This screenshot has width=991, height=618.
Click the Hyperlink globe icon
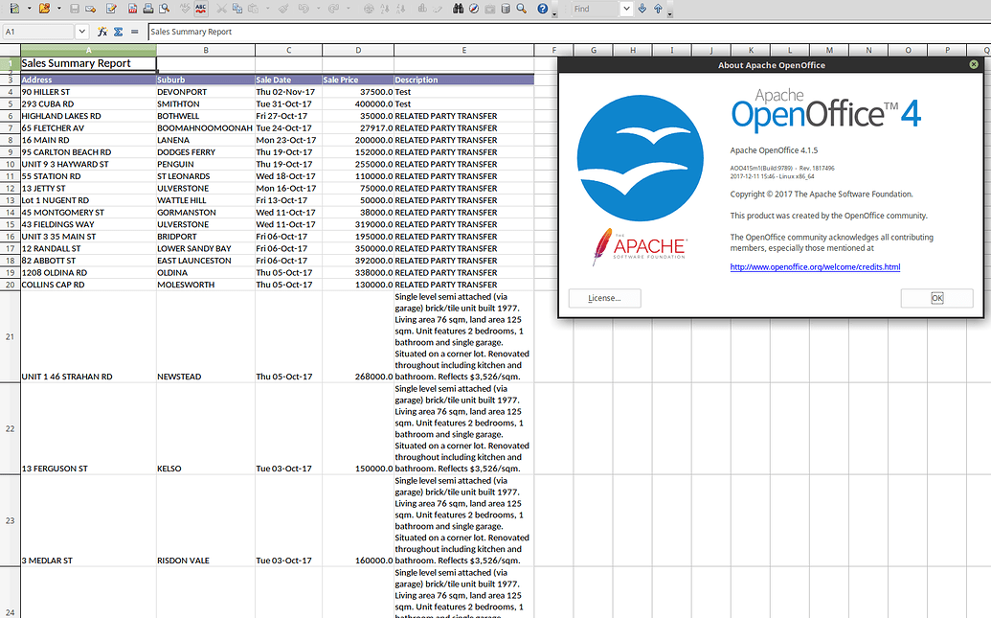point(369,9)
